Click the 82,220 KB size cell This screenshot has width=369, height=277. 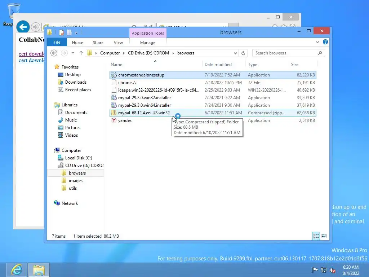[306, 75]
